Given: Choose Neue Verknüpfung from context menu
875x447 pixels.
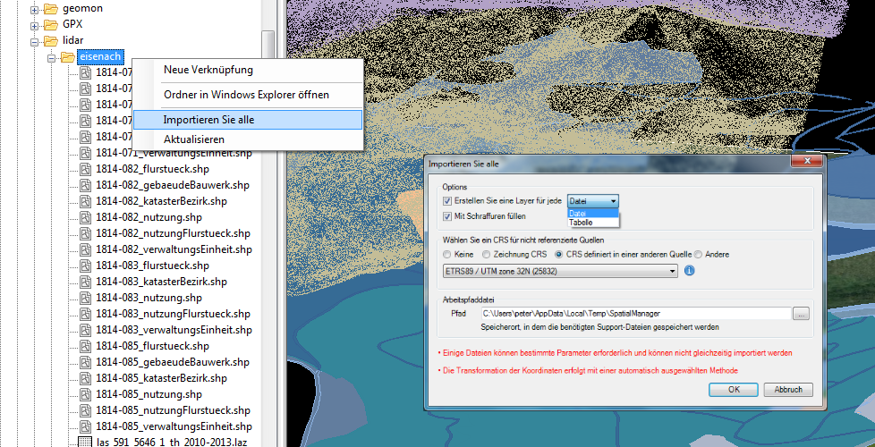Looking at the screenshot, I should (248, 71).
